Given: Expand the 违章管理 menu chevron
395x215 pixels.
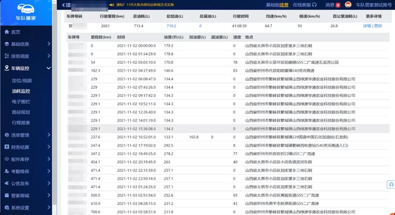Looking at the screenshot, I should (x=49, y=135).
